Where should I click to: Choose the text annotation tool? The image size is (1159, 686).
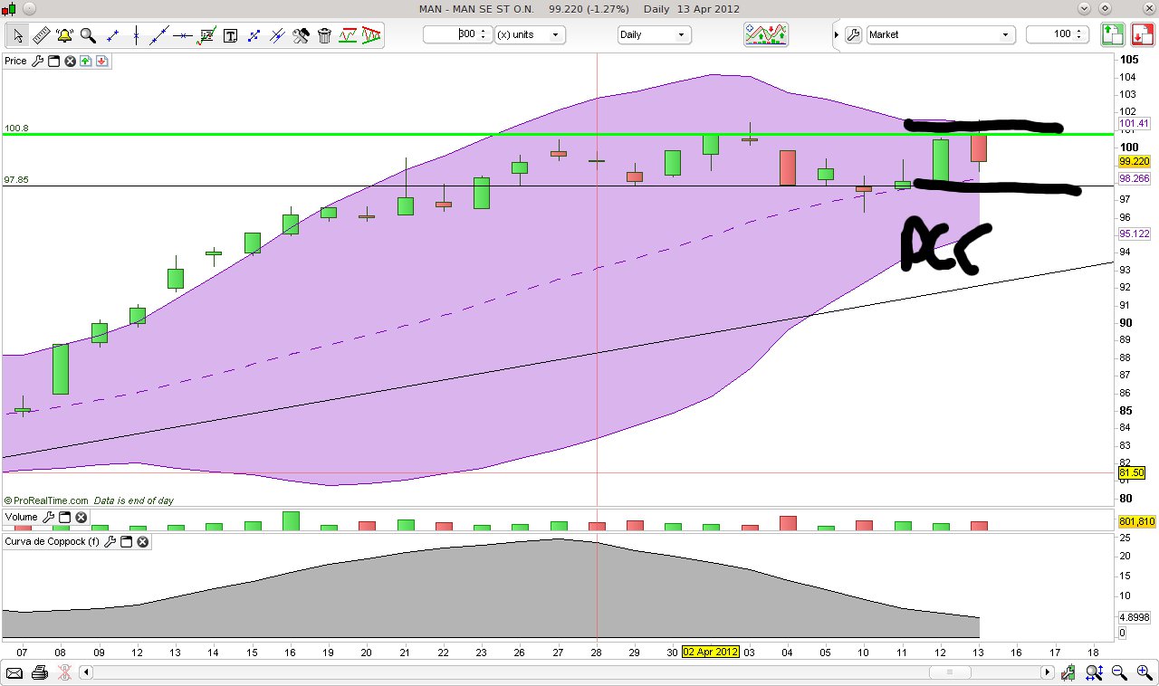pyautogui.click(x=231, y=34)
